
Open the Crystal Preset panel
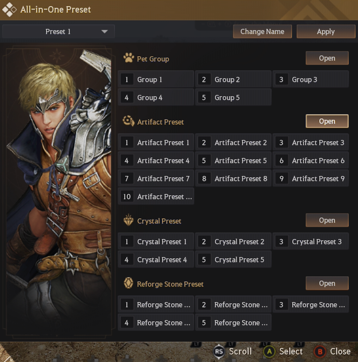(327, 220)
